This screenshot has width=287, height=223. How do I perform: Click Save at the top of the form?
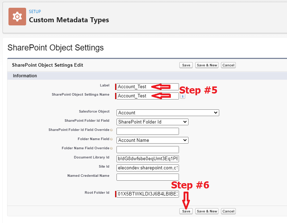tap(186, 65)
